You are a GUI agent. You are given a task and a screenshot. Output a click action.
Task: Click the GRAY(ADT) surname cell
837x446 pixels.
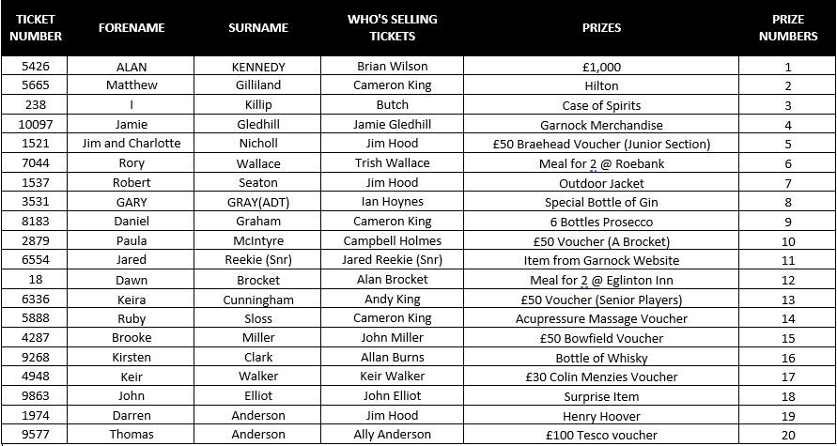coord(257,202)
